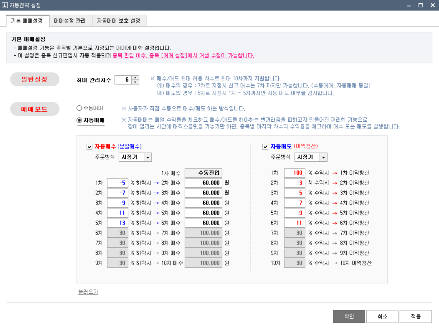The width and height of the screenshot is (439, 332).
Task: Click the 최대 관리차수 value field
Action: tap(123, 80)
